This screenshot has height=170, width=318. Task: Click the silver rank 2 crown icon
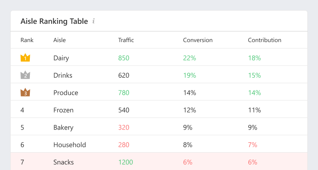(25, 75)
